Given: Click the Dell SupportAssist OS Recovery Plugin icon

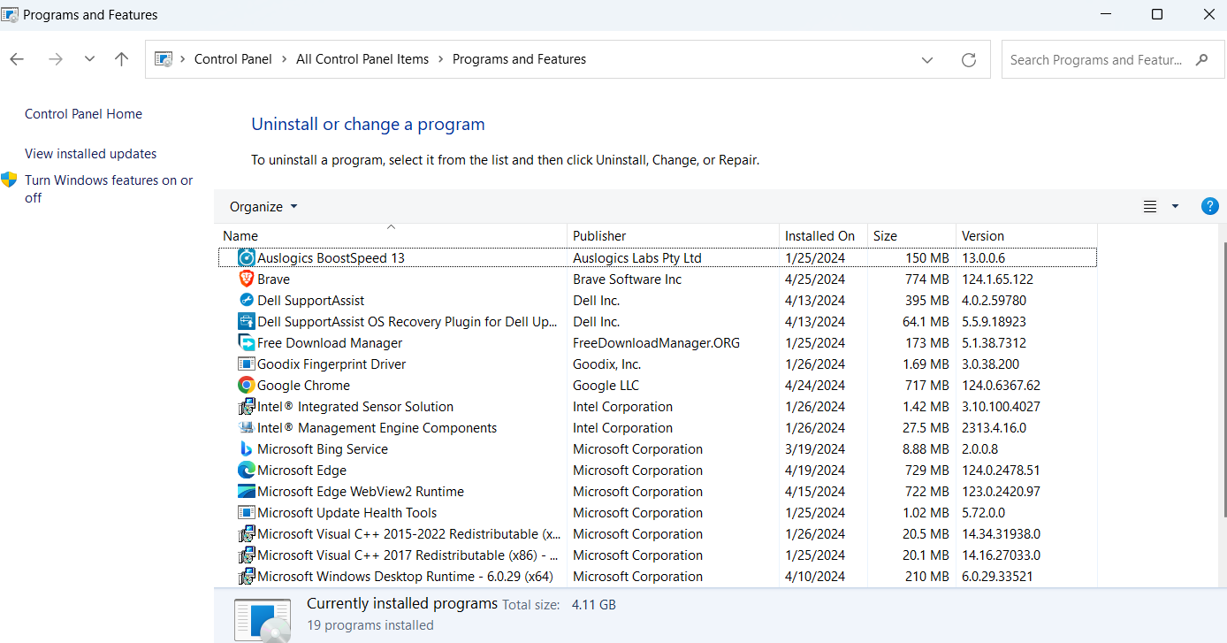Looking at the screenshot, I should tap(247, 321).
